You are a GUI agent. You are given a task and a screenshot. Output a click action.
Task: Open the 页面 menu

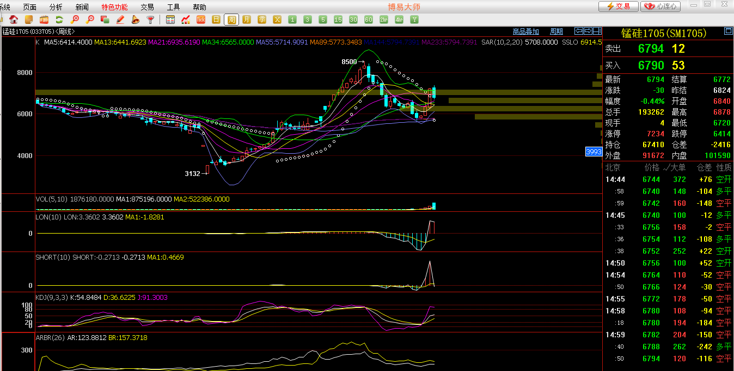pos(30,7)
